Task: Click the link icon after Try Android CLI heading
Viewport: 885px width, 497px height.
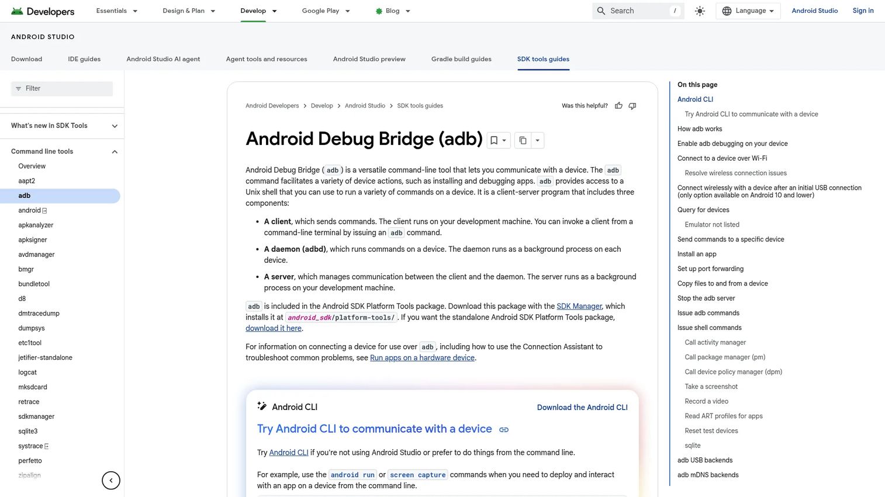Action: coord(504,430)
